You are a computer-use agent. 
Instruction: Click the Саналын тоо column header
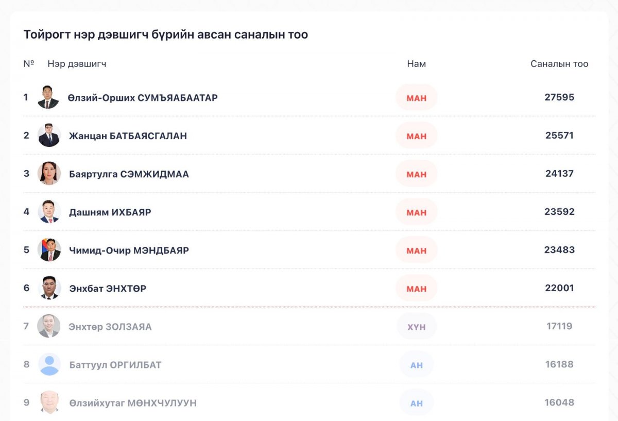(559, 64)
